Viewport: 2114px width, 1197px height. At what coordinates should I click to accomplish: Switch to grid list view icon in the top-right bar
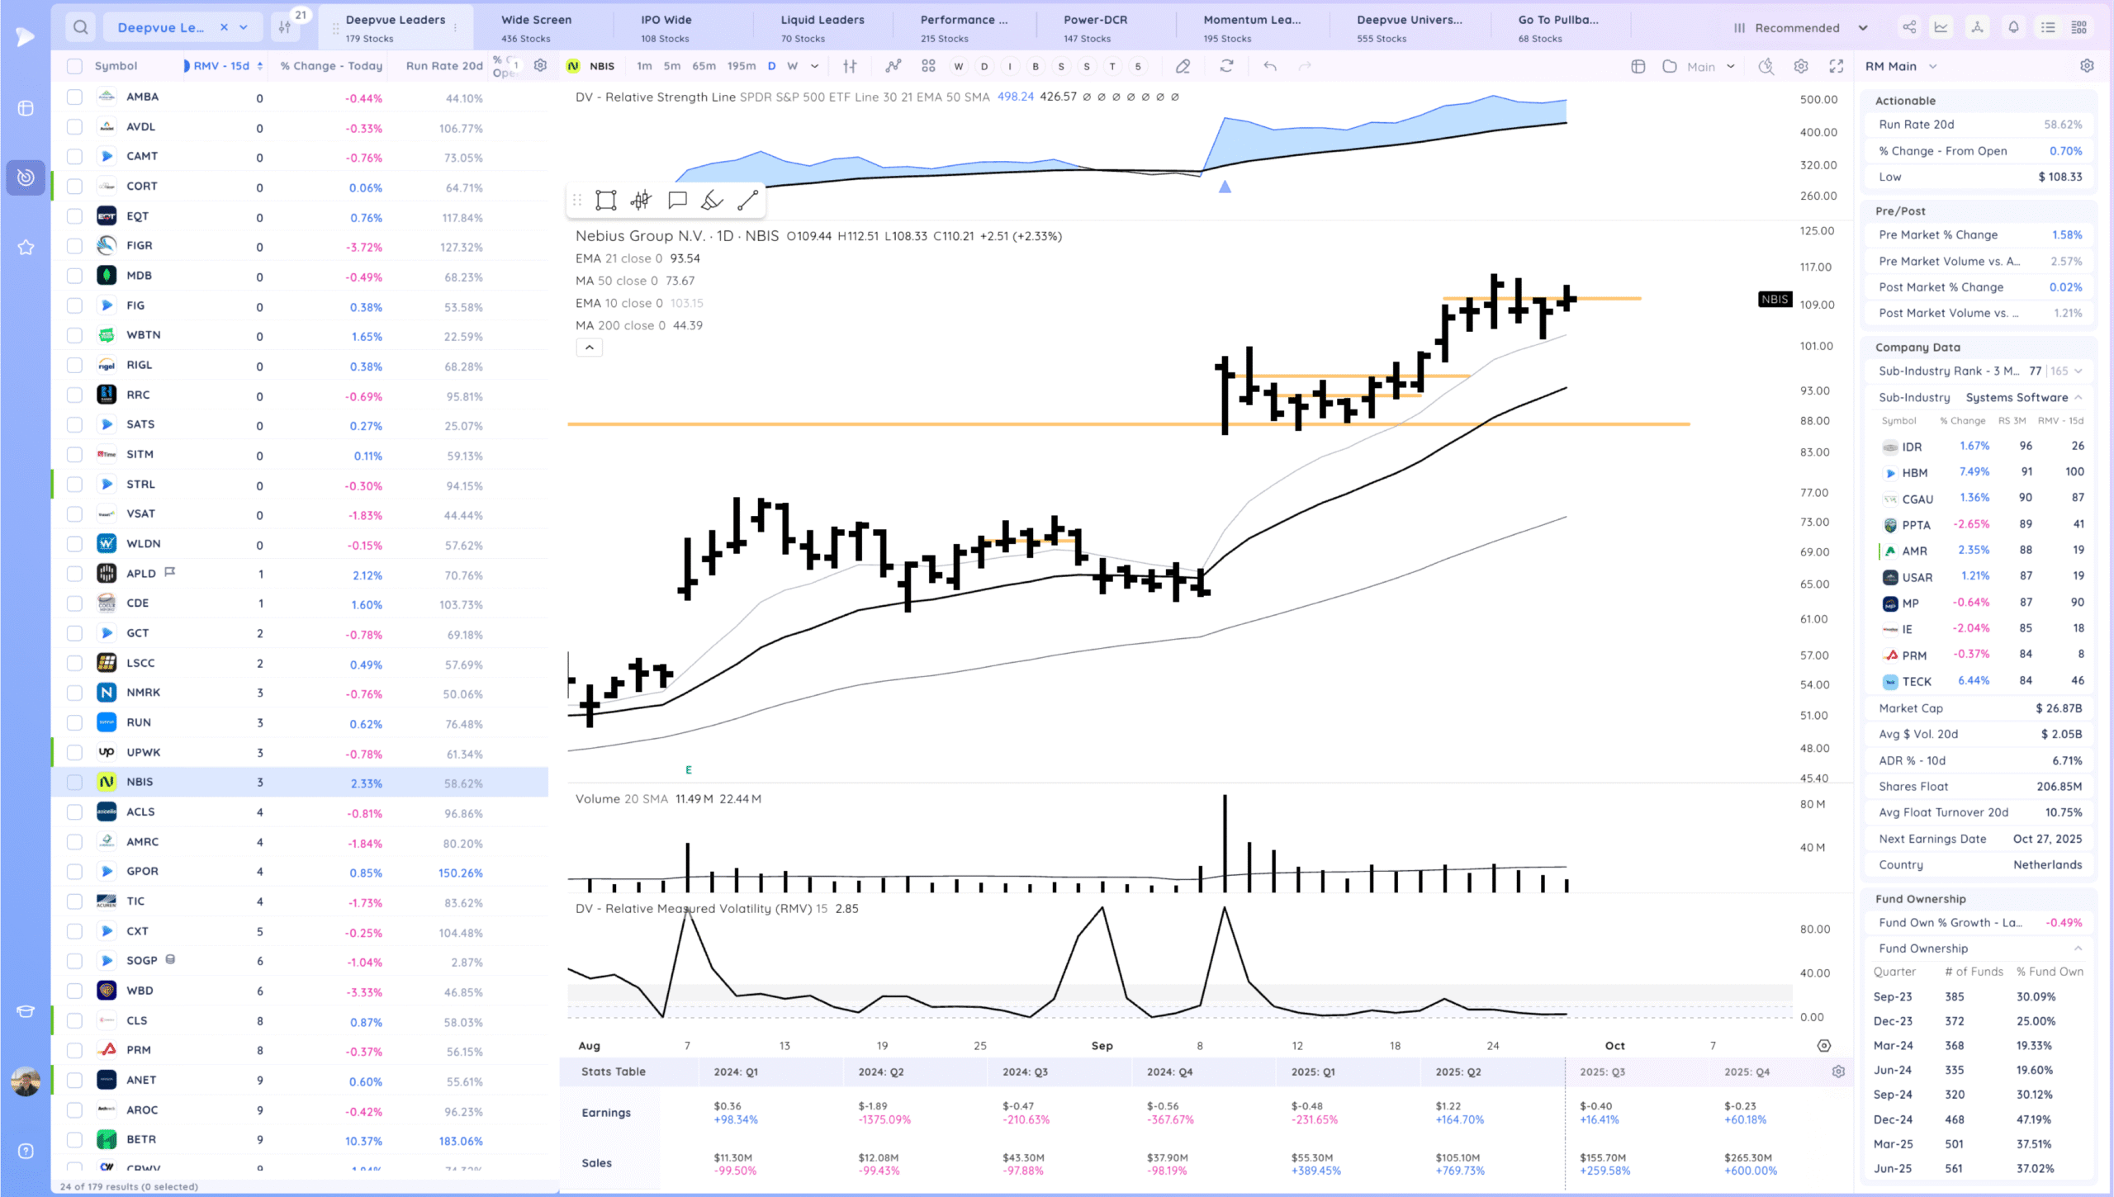tap(2079, 27)
